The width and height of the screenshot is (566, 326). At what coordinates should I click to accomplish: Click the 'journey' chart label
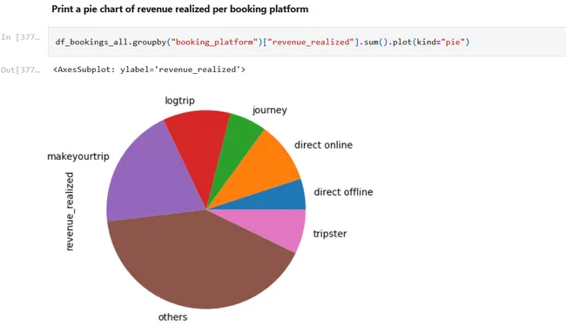pyautogui.click(x=270, y=110)
